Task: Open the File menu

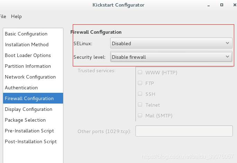Action: coord(3,16)
